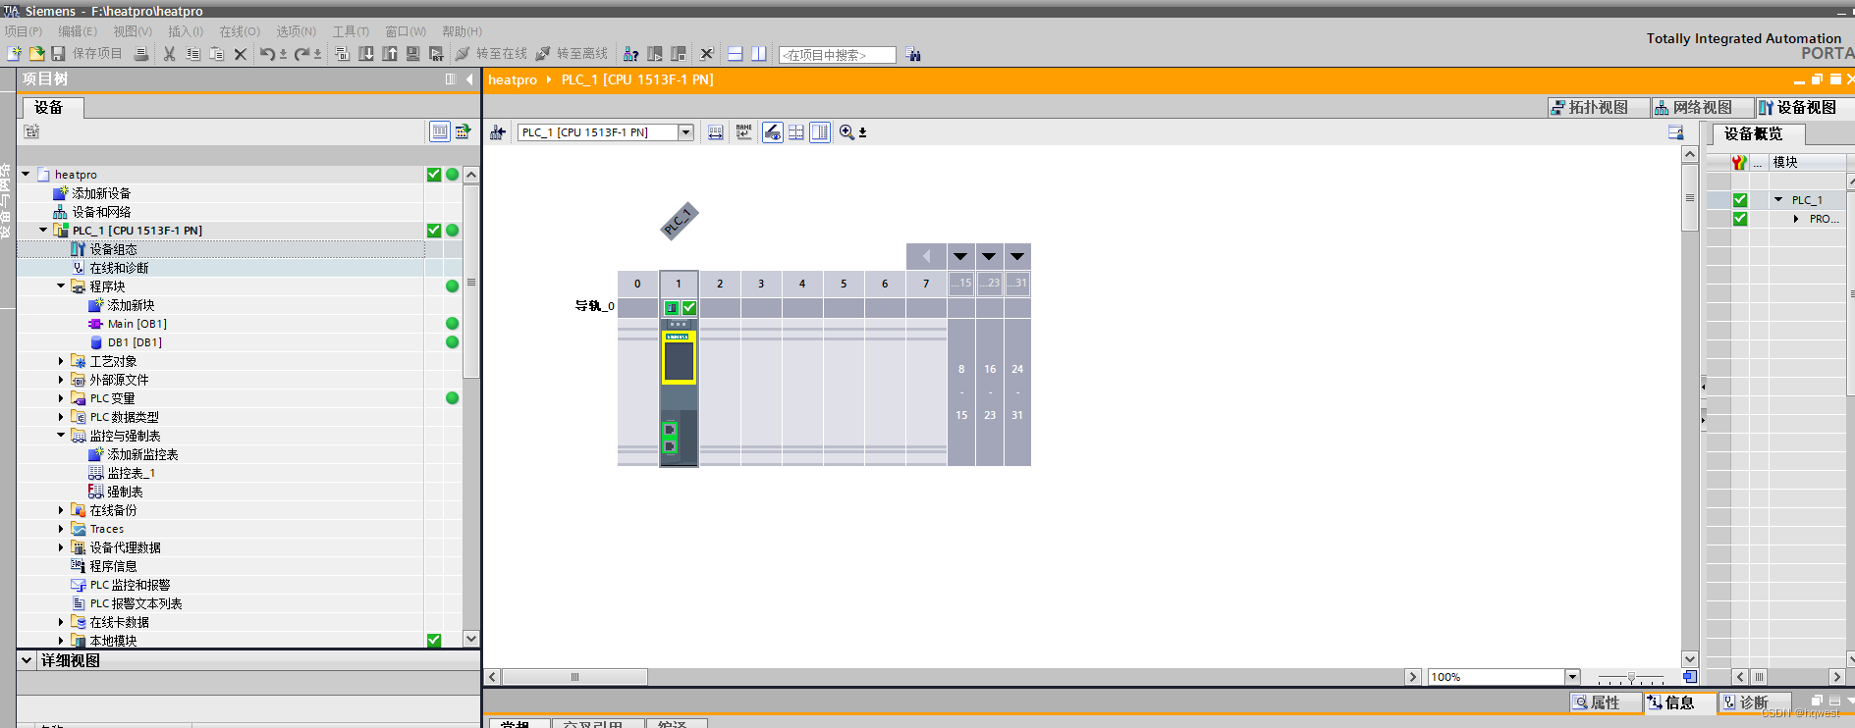
Task: Collapse 程序块 folder
Action: (x=61, y=286)
